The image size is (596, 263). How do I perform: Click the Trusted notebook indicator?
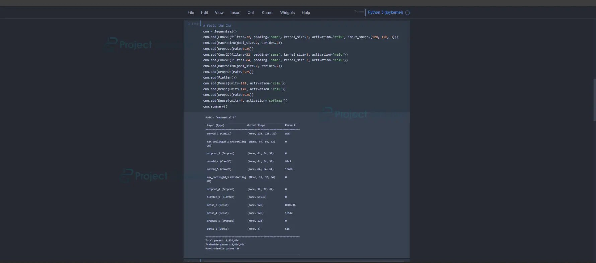[359, 12]
